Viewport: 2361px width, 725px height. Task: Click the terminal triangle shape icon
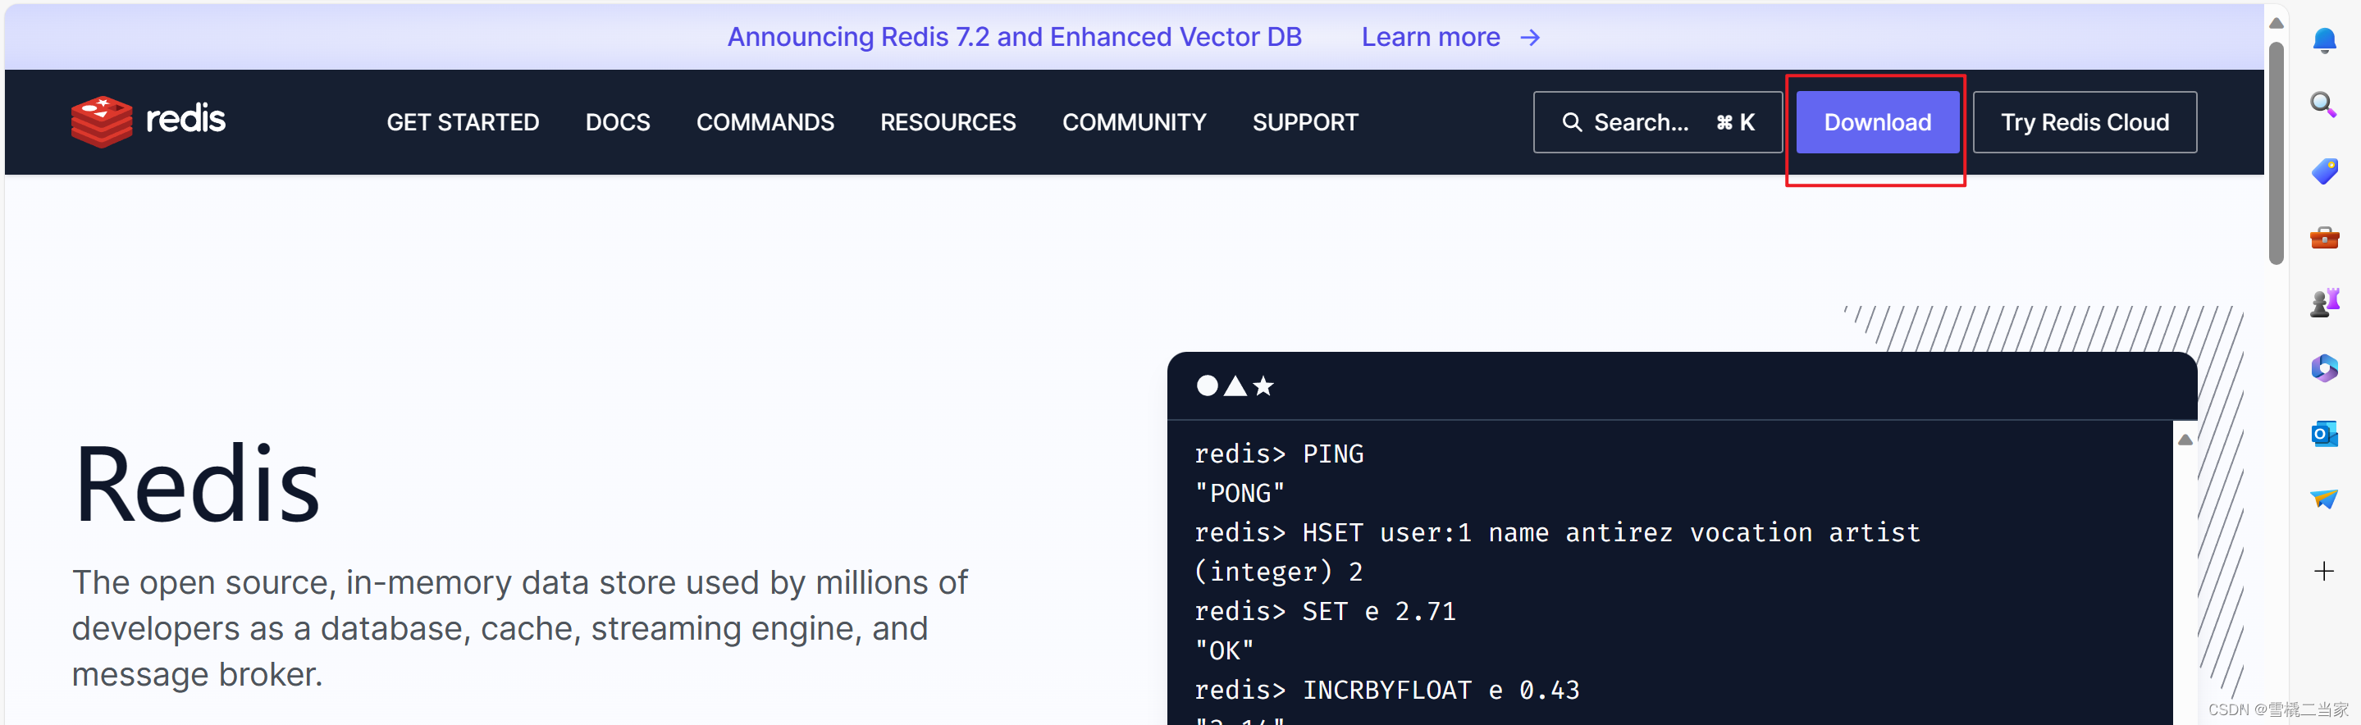[1235, 385]
